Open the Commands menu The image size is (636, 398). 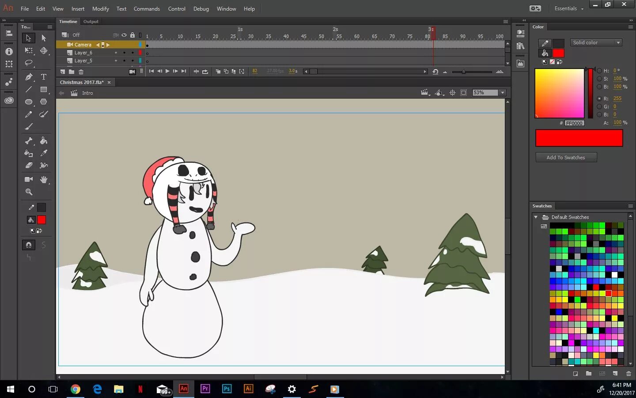coord(147,8)
